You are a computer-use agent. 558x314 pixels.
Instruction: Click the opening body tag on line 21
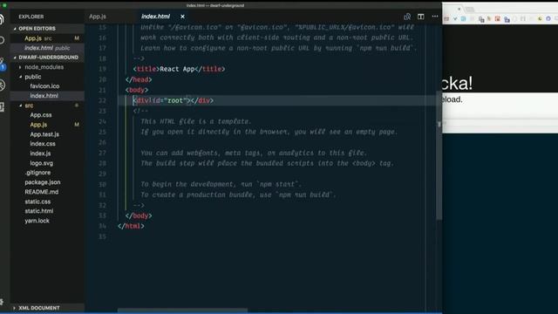137,90
